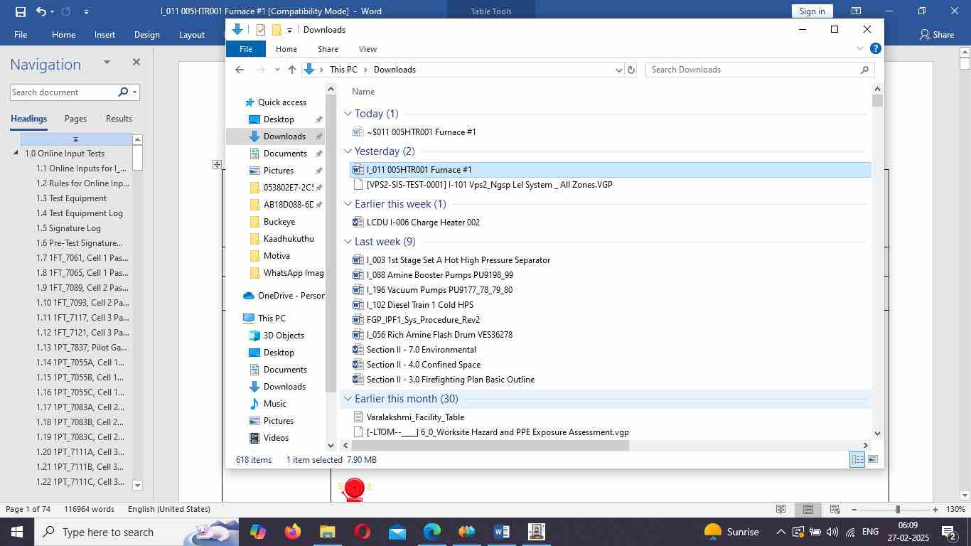The height and width of the screenshot is (546, 971).
Task: Toggle details view in Explorer status bar
Action: point(857,460)
